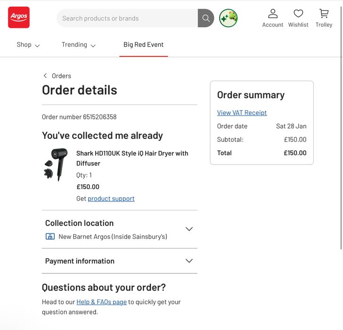Open the Trending dropdown menu
Image resolution: width=343 pixels, height=330 pixels.
click(x=79, y=45)
